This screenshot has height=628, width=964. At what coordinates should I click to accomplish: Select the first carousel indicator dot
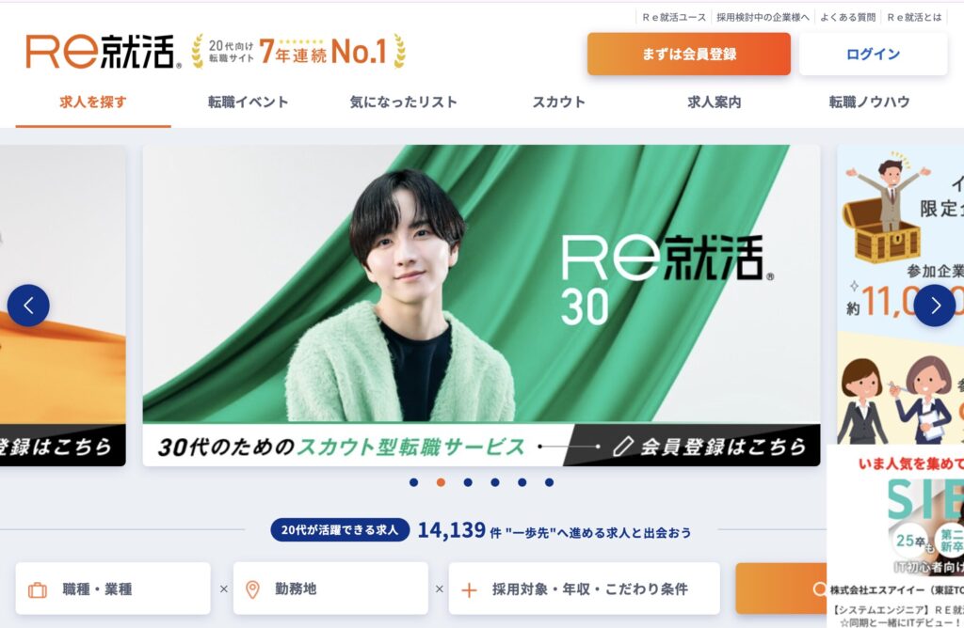[x=414, y=482]
